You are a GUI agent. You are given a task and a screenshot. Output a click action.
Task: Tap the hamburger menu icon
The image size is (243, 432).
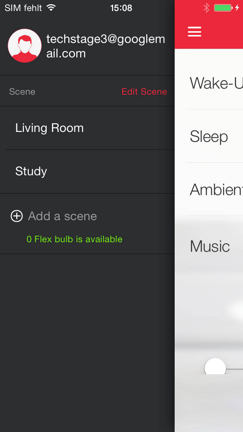pyautogui.click(x=194, y=32)
